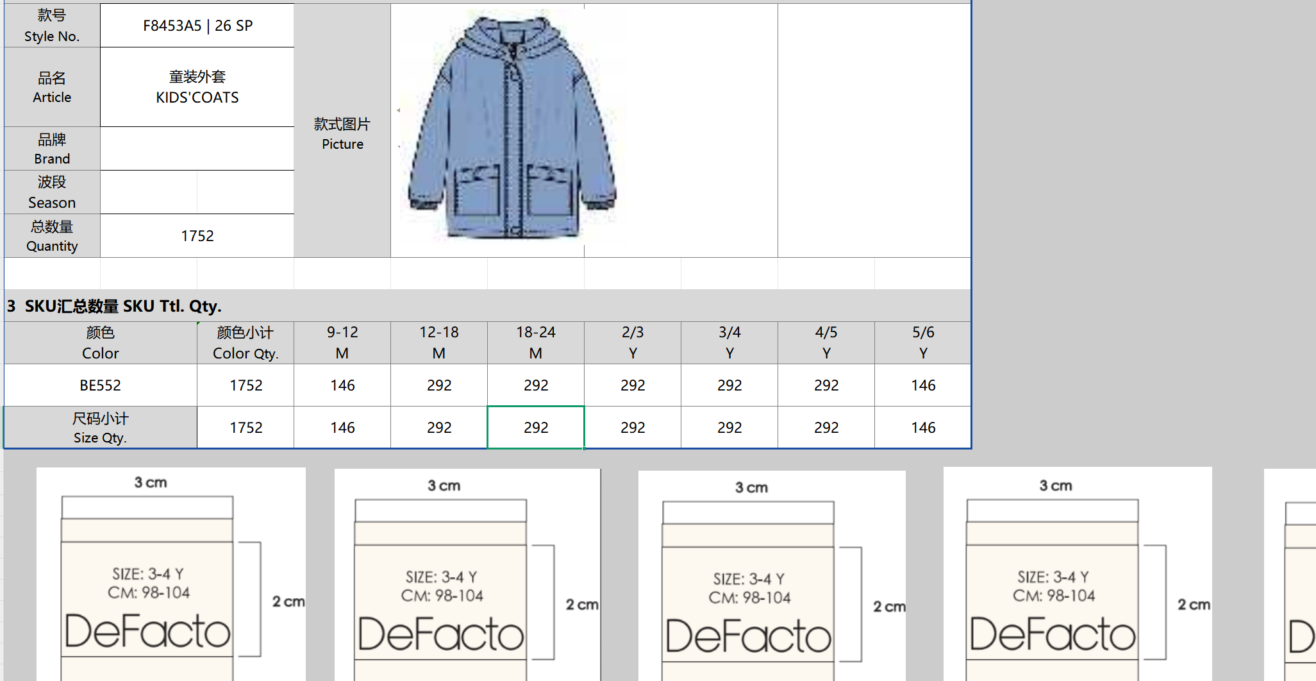The image size is (1316, 681).
Task: Select the empty Brand value cell
Action: pyautogui.click(x=197, y=149)
